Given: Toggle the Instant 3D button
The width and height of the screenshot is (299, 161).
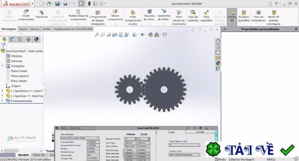Looking at the screenshot, I should click(x=232, y=17).
